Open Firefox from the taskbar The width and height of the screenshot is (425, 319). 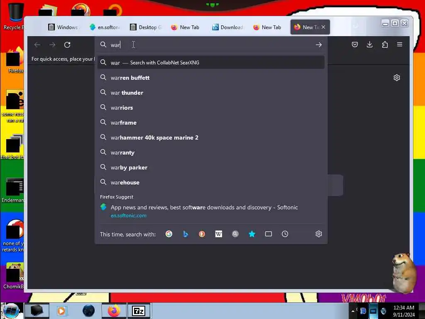coord(114,311)
